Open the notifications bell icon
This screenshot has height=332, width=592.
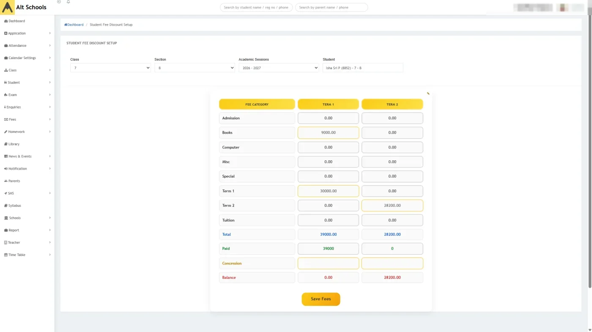(x=69, y=2)
